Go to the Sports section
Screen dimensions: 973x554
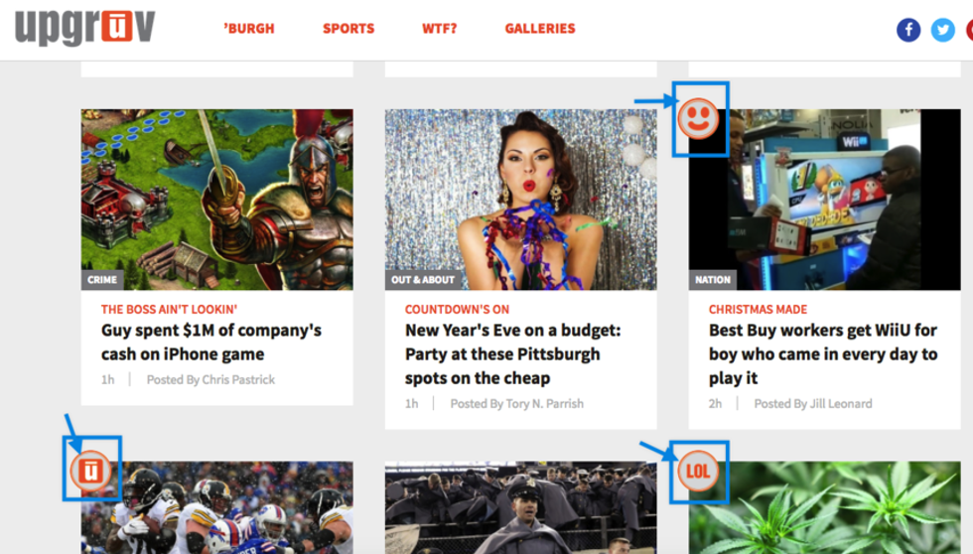[x=348, y=29]
